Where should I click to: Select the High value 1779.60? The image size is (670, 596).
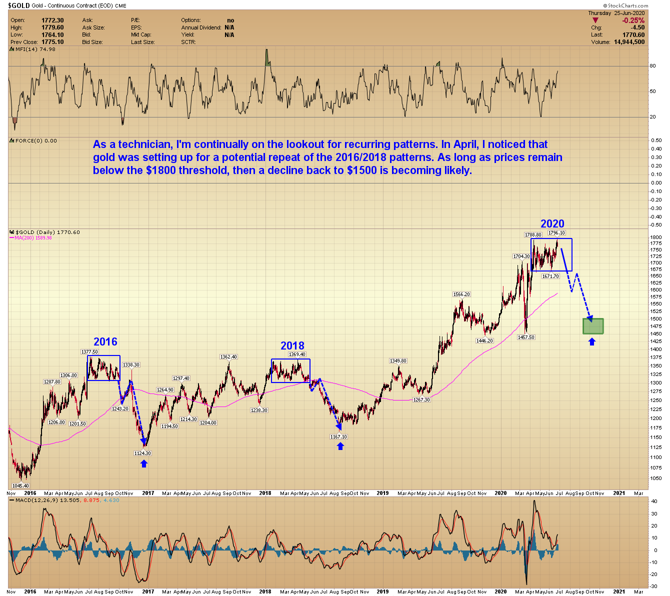52,27
